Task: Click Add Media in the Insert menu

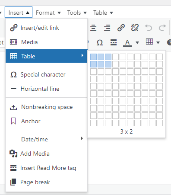Action: pyautogui.click(x=46, y=153)
